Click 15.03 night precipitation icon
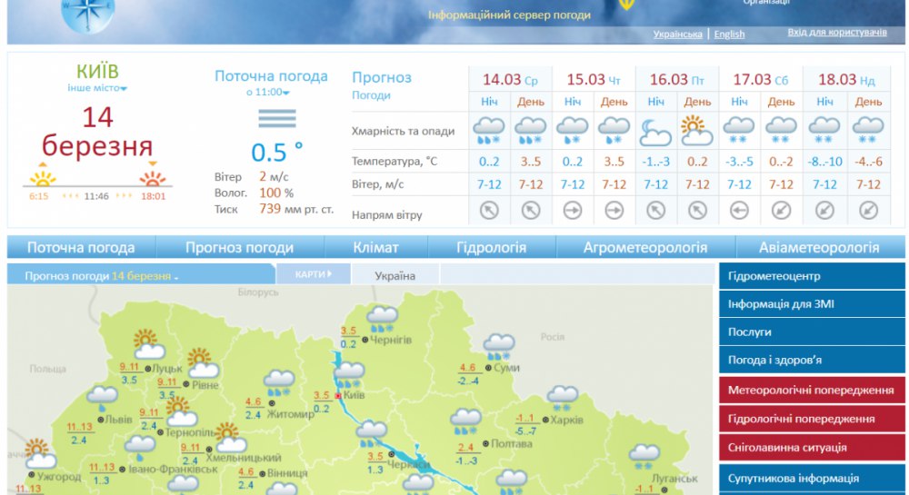 pyautogui.click(x=572, y=131)
